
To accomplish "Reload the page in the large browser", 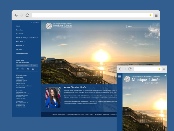I will click(27, 15).
